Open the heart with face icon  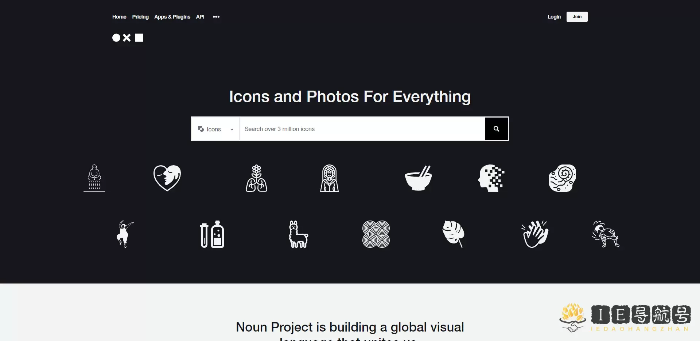167,178
